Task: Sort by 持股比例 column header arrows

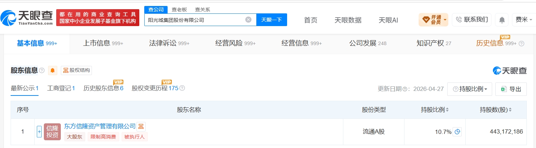Action: pyautogui.click(x=447, y=110)
